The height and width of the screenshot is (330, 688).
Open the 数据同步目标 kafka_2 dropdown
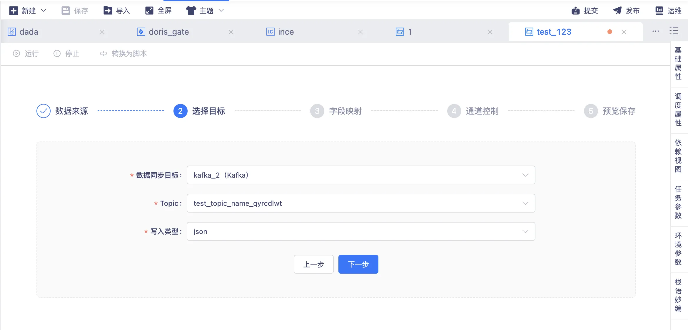(361, 175)
